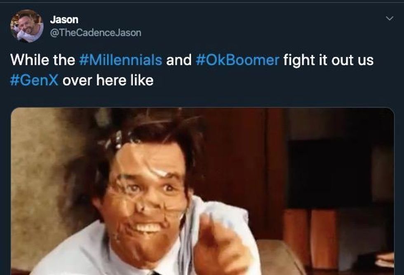Click the display name Jason
Image resolution: width=404 pixels, height=275 pixels.
[64, 19]
